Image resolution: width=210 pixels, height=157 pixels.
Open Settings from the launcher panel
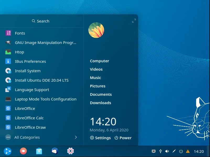pos(100,138)
